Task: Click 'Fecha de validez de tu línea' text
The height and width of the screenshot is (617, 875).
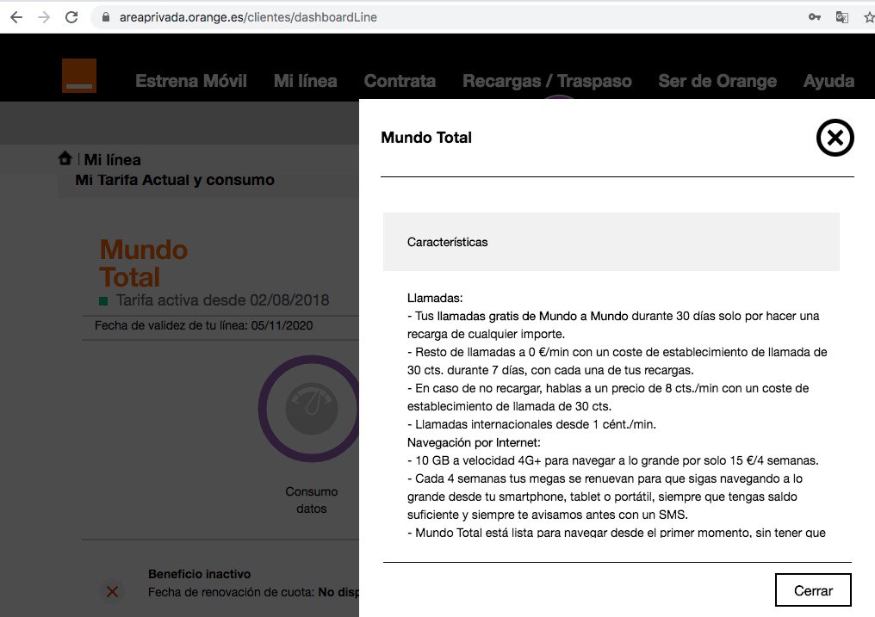Action: 204,325
